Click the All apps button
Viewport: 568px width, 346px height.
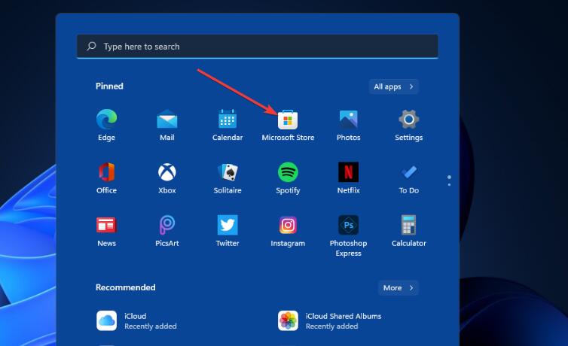[x=394, y=86]
